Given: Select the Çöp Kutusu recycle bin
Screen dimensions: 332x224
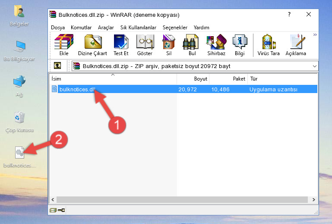Looking at the screenshot, I should click(19, 121).
